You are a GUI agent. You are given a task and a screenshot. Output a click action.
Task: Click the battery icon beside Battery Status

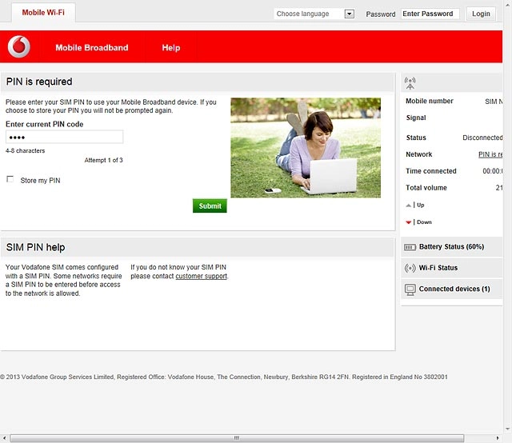tap(410, 247)
